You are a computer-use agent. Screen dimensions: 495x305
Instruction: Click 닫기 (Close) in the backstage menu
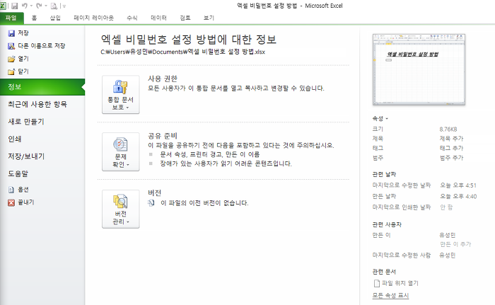click(x=18, y=71)
